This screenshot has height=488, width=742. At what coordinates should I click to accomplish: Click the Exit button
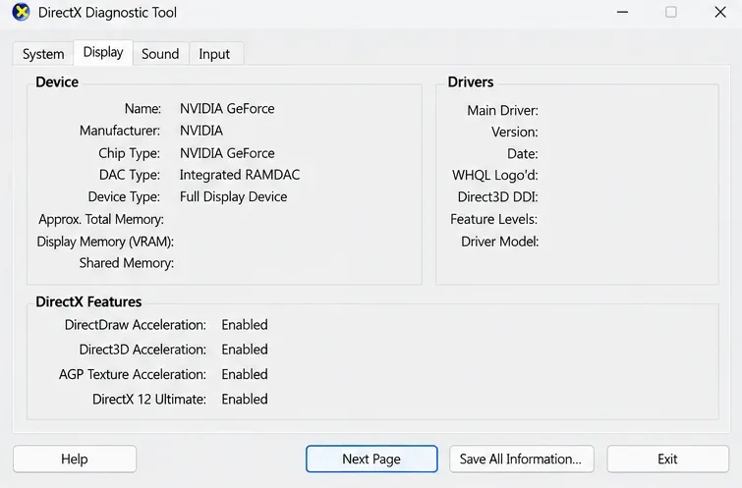(x=667, y=459)
